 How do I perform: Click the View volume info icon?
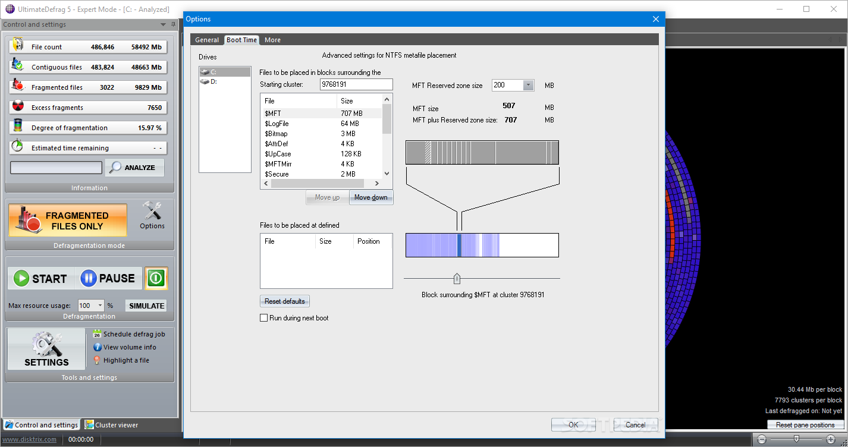click(x=98, y=347)
